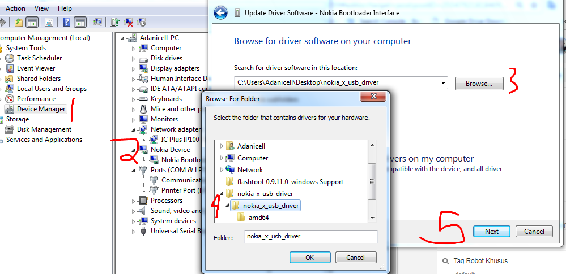The height and width of the screenshot is (274, 566).
Task: Click Scan for hardware changes icon
Action: click(97, 23)
